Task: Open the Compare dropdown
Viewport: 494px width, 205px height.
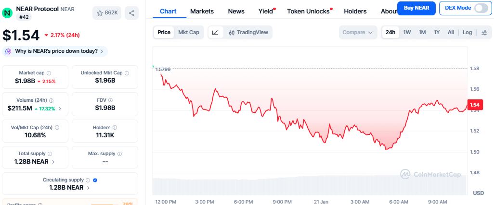Action: click(x=358, y=32)
